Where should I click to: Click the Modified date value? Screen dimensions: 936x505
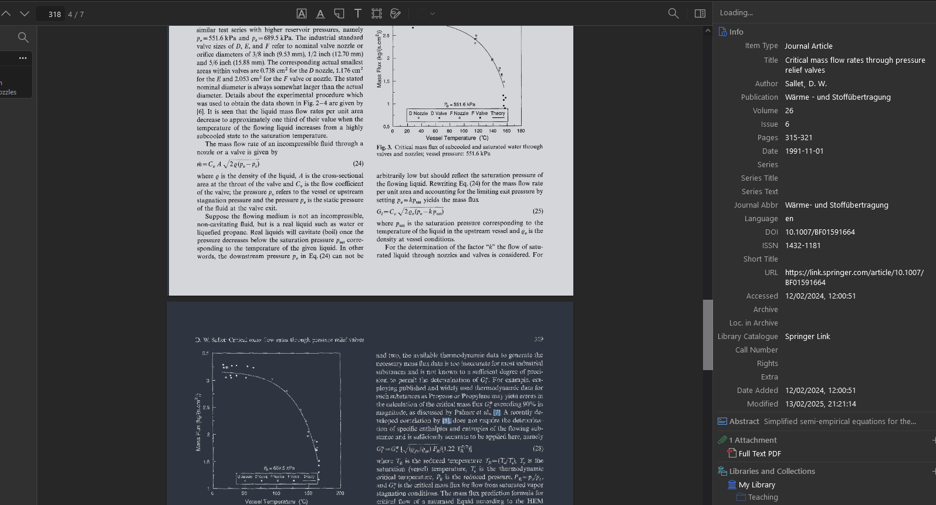(x=820, y=404)
